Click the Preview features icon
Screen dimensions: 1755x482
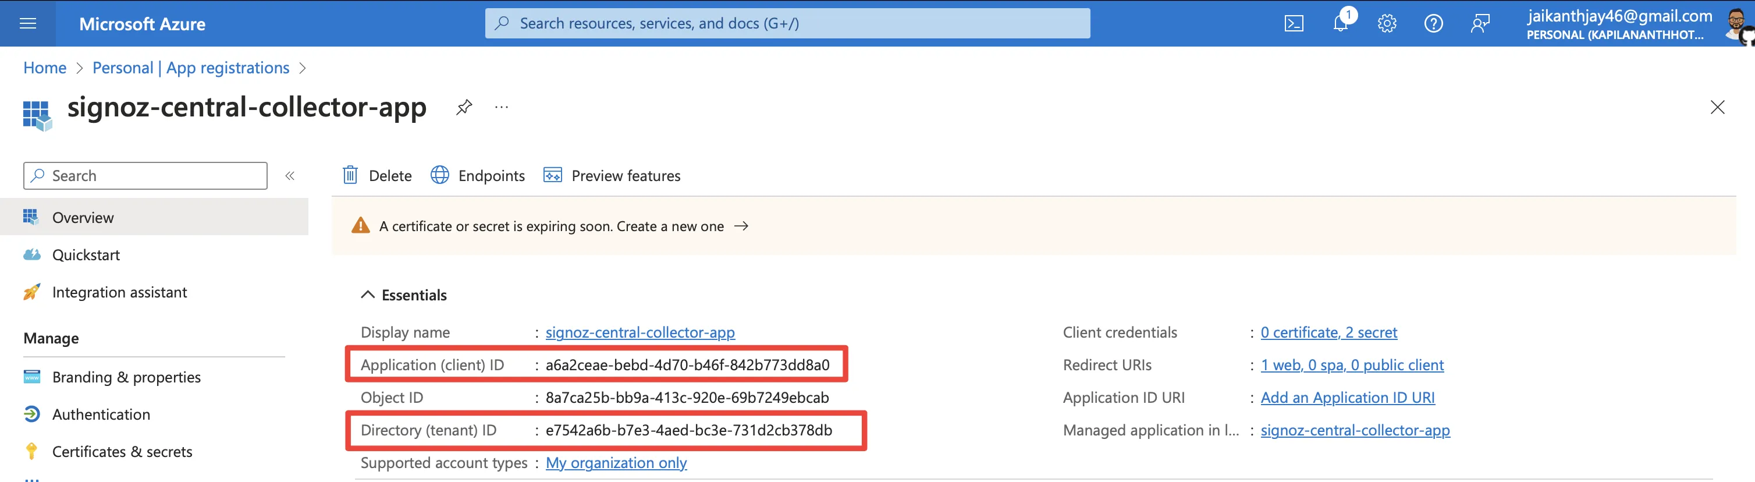pyautogui.click(x=553, y=175)
